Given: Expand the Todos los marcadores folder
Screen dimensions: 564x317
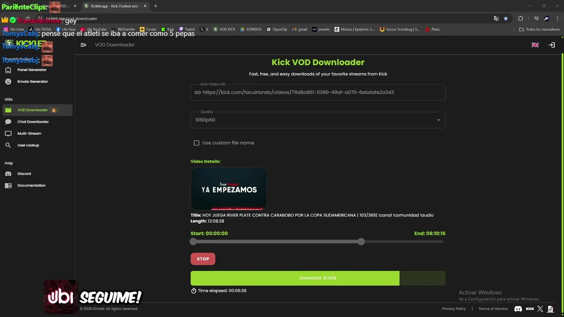Looking at the screenshot, I should point(539,29).
